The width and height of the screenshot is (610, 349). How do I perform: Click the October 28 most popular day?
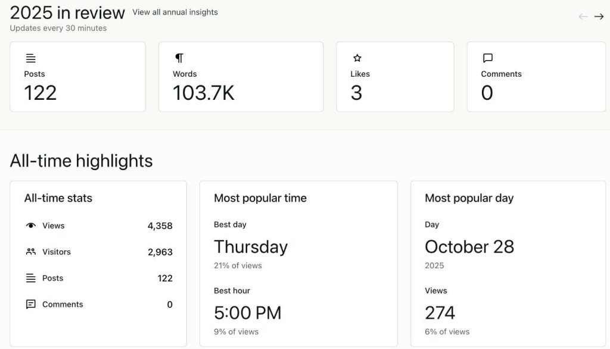coord(469,247)
